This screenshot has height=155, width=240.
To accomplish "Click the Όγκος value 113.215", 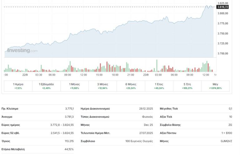I will pyautogui.click(x=68, y=141).
